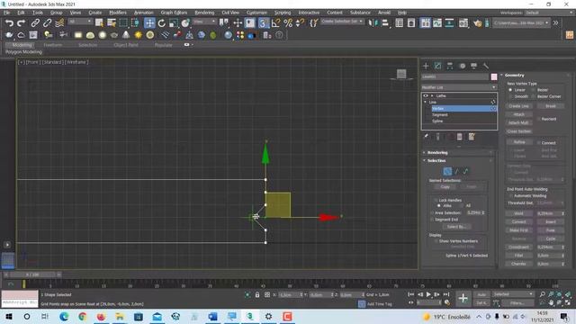Activate the Select and Scale tool
Image resolution: width=576 pixels, height=324 pixels.
[174, 23]
